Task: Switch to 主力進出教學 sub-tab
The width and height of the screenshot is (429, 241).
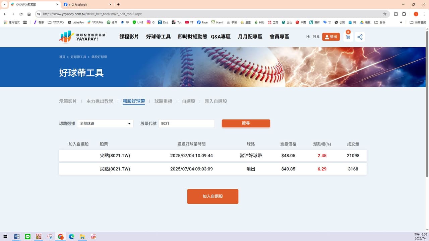Action: click(100, 101)
